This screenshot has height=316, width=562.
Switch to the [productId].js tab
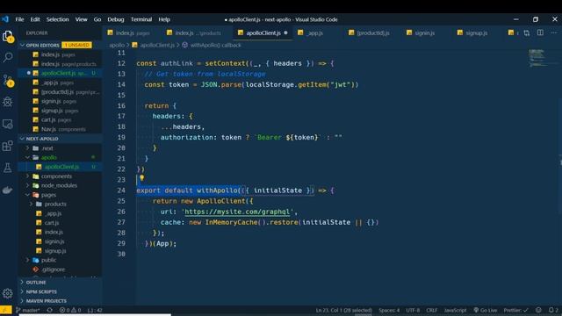tap(372, 33)
